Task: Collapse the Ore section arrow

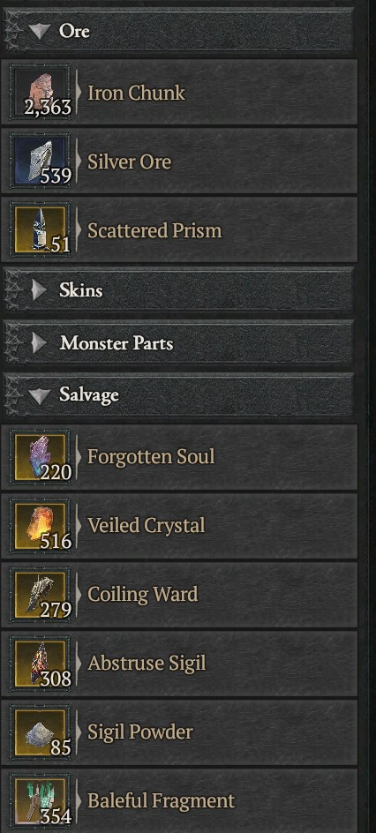Action: click(40, 32)
